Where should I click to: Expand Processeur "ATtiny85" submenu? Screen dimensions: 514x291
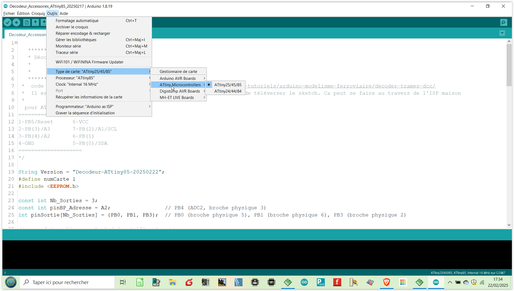(99, 78)
